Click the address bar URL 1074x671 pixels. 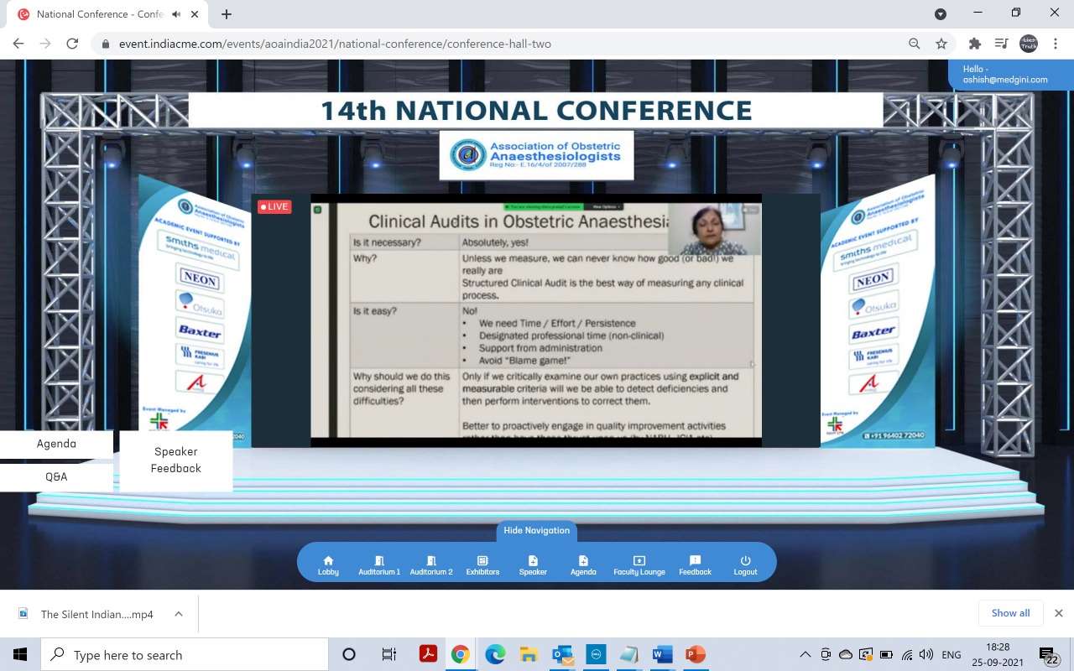pos(335,44)
